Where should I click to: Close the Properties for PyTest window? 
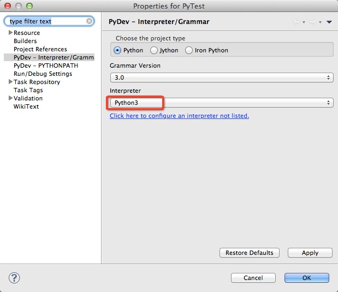(x=8, y=6)
